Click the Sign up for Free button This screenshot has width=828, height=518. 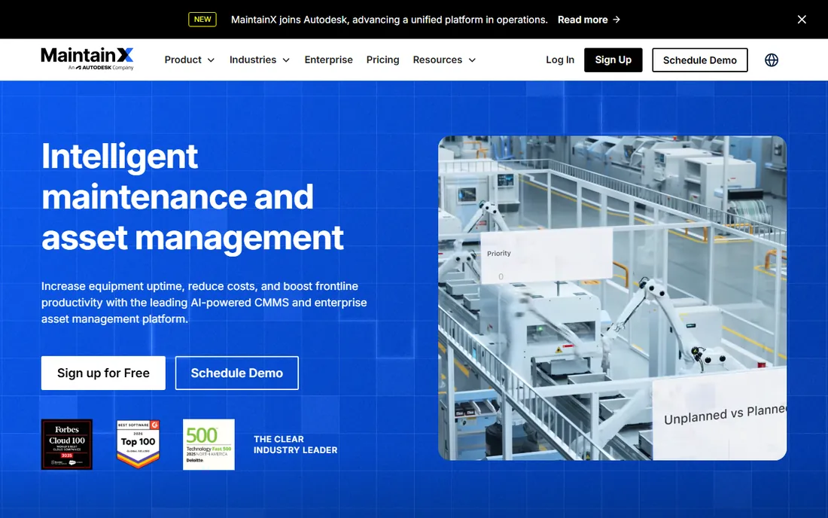point(104,373)
